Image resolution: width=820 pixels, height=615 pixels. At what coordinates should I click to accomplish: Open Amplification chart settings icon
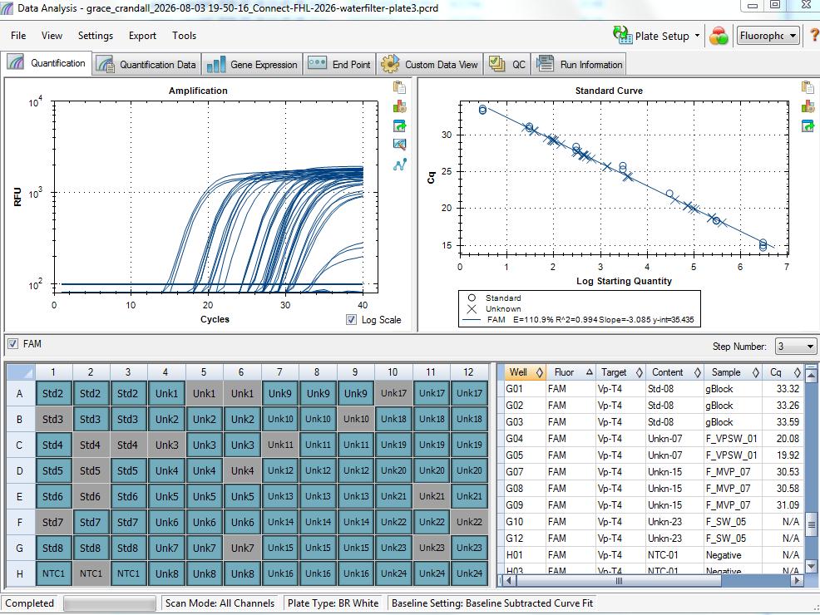399,106
